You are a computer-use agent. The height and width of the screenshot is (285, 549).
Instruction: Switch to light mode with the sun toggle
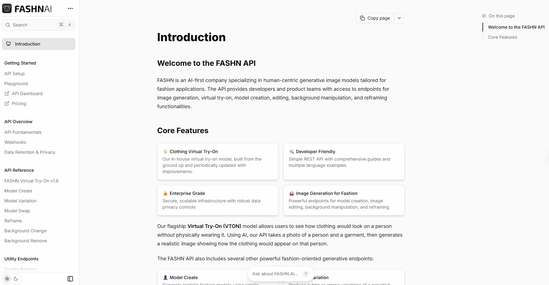click(x=7, y=279)
